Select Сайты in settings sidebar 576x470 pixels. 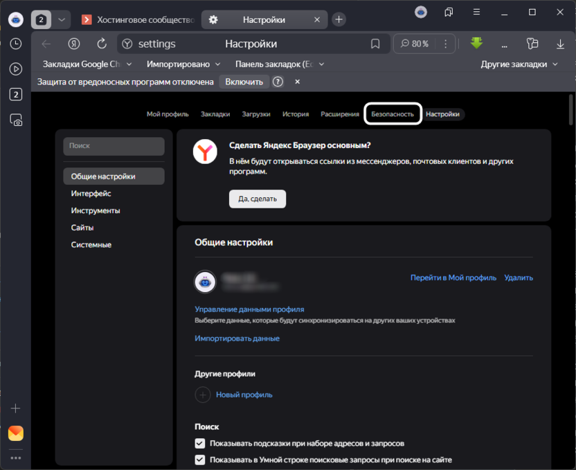click(x=82, y=228)
